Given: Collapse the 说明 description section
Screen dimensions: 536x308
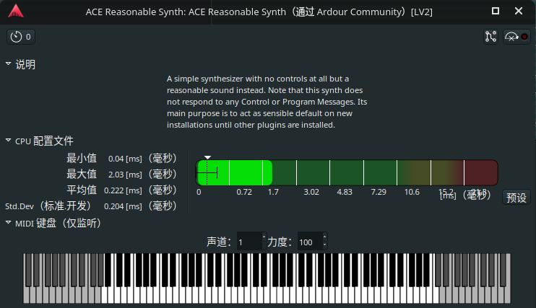Looking at the screenshot, I should pyautogui.click(x=8, y=64).
